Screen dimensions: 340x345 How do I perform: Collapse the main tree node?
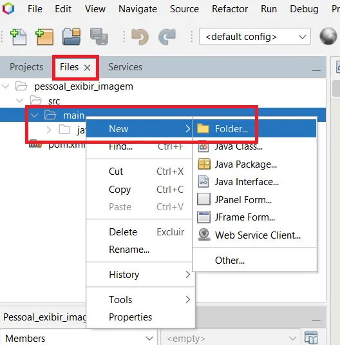tap(34, 115)
